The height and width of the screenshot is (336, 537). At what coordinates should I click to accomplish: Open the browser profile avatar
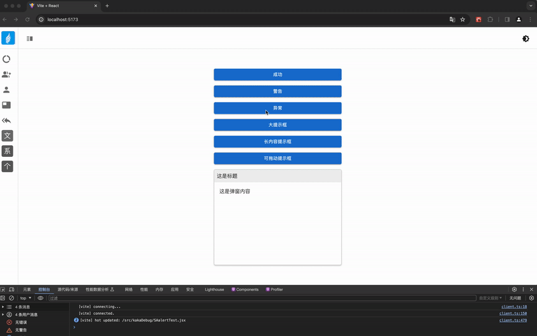(x=519, y=20)
